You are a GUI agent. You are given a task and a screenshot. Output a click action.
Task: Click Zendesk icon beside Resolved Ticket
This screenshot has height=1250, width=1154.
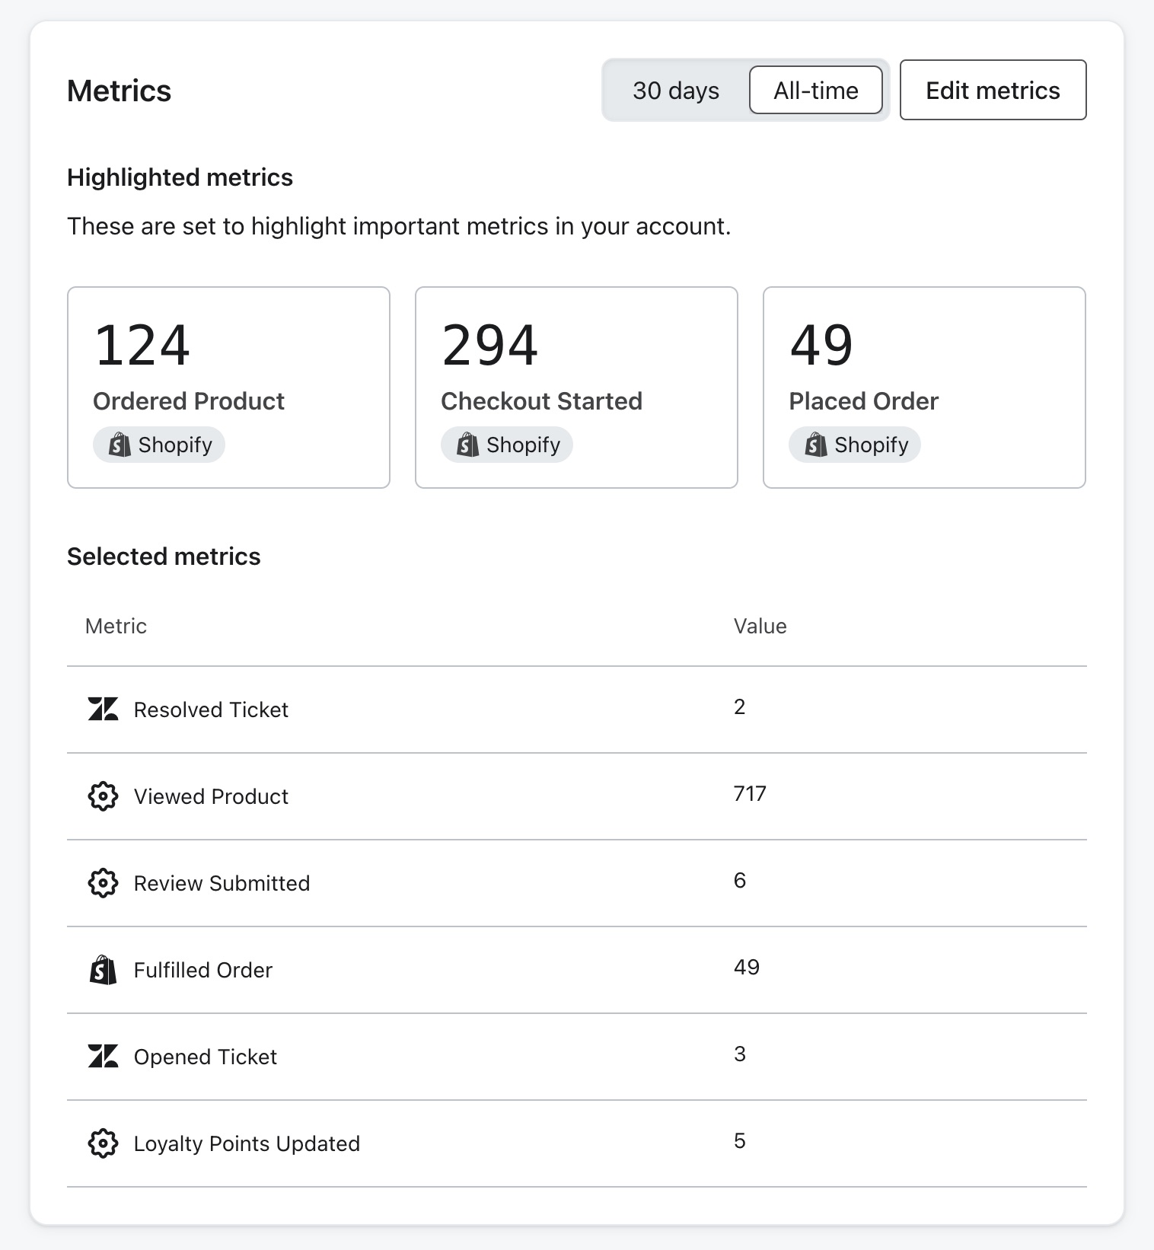pyautogui.click(x=103, y=710)
